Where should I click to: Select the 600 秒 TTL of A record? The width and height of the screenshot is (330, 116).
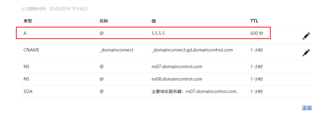click(x=257, y=33)
